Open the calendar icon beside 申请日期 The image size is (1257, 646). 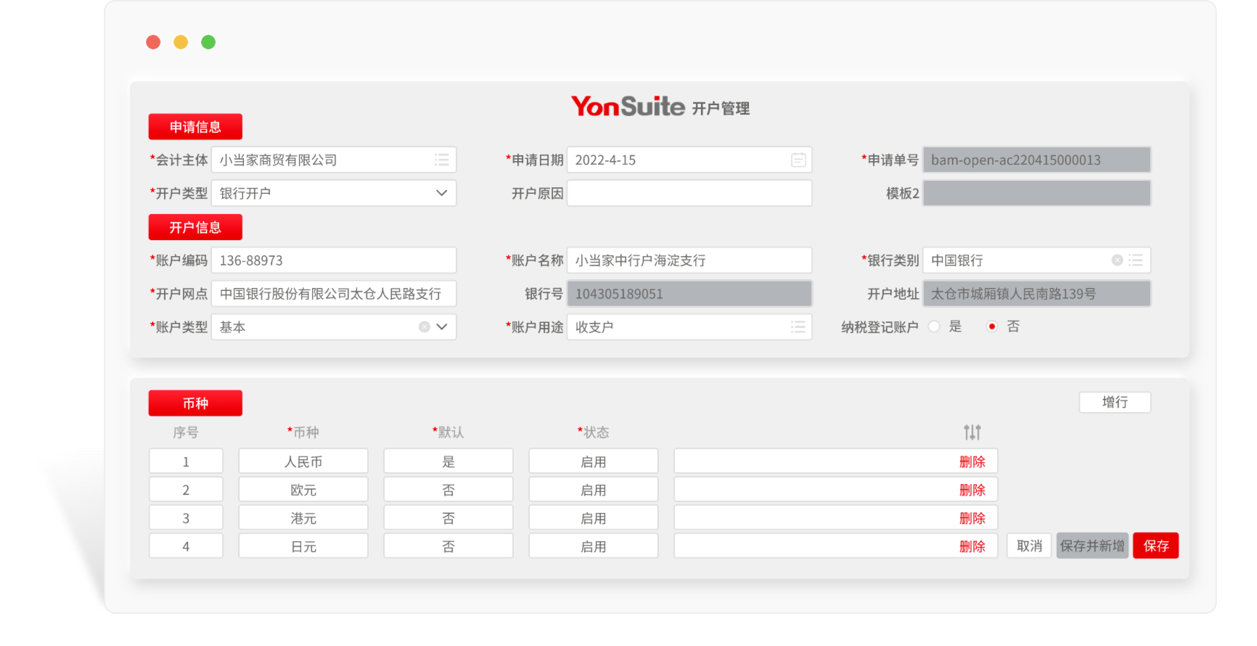(798, 160)
